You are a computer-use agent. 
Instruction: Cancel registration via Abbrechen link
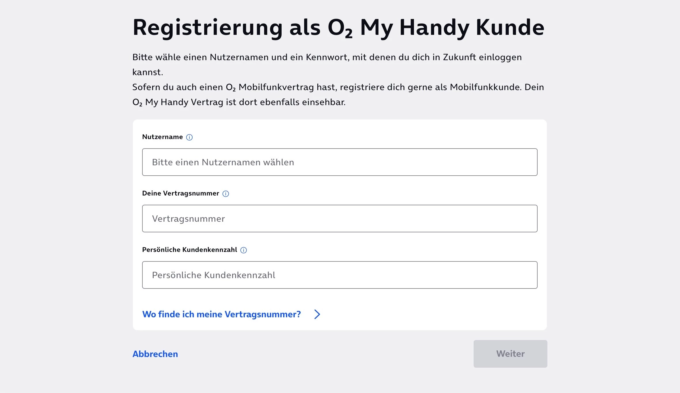(155, 354)
